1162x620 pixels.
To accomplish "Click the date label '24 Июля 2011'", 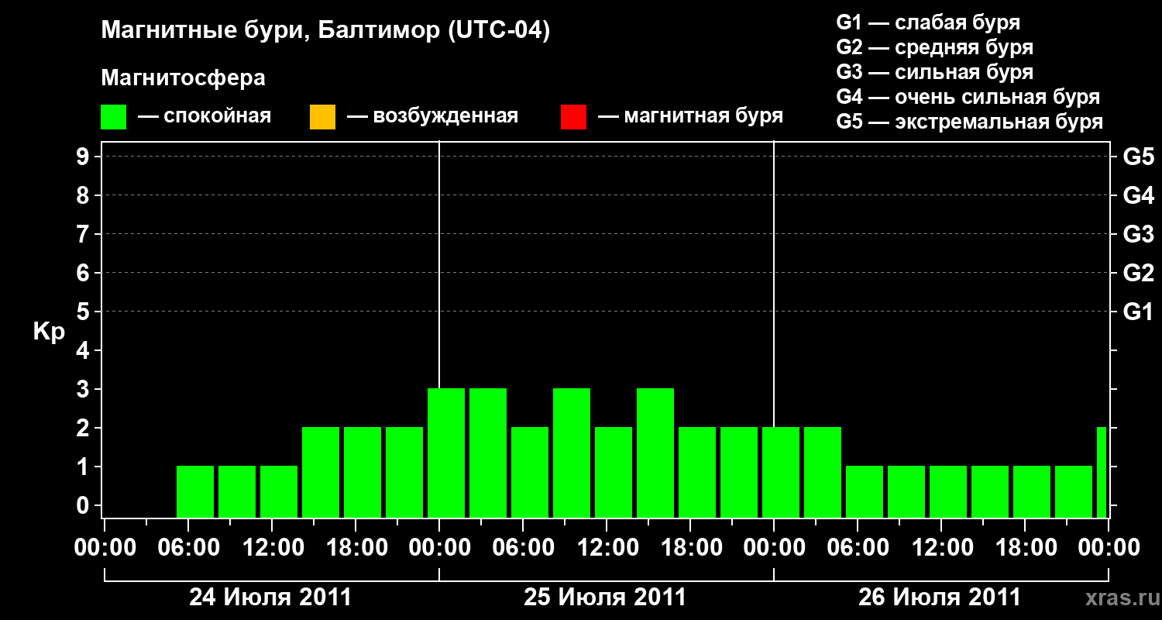I will pos(270,598).
